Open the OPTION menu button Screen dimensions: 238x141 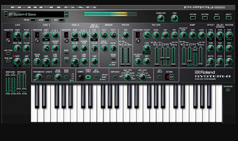click(x=193, y=18)
